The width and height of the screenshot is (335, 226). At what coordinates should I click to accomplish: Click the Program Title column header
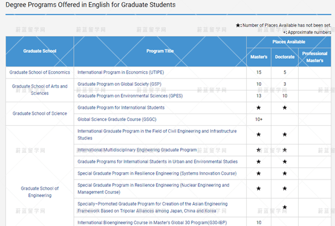160,51
